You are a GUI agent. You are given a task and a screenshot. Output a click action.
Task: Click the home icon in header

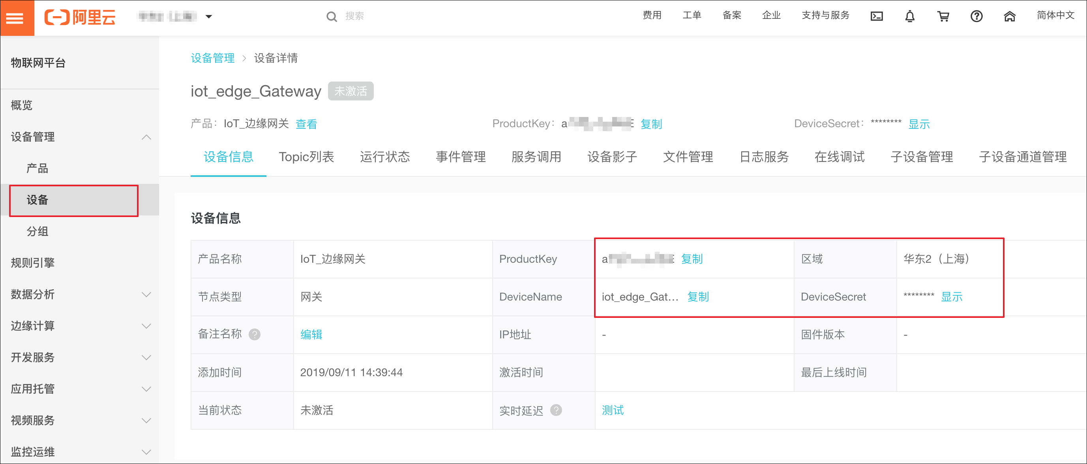1009,17
